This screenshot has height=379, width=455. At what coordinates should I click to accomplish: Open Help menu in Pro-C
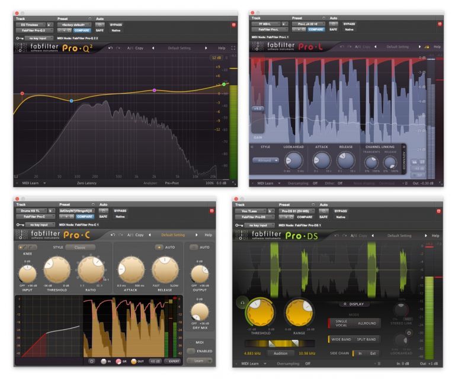209,235
